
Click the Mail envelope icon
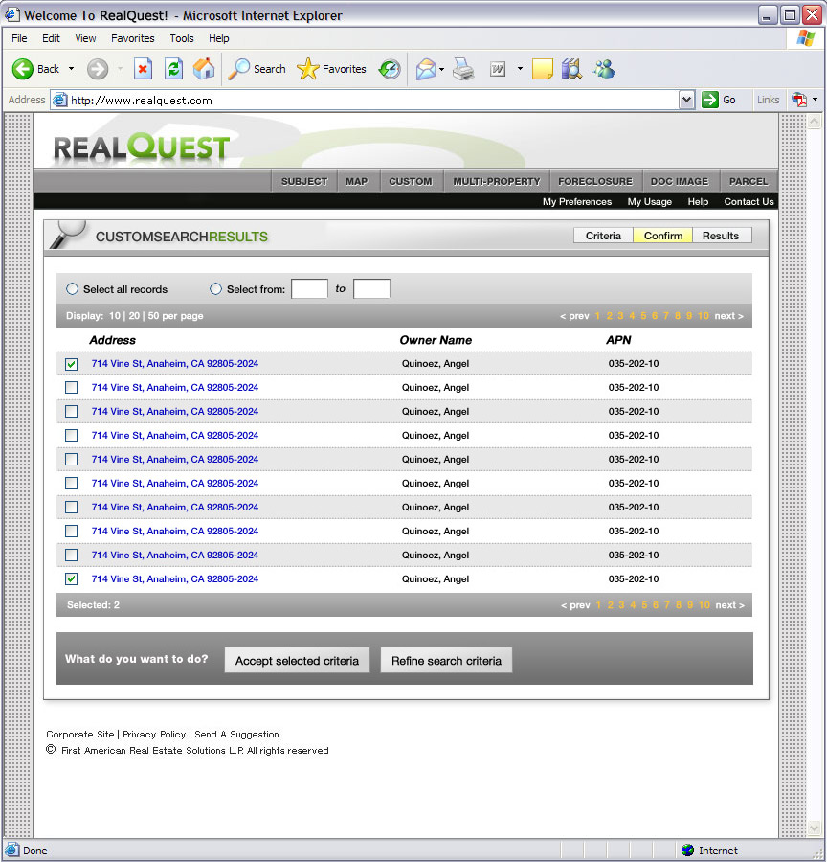(426, 69)
